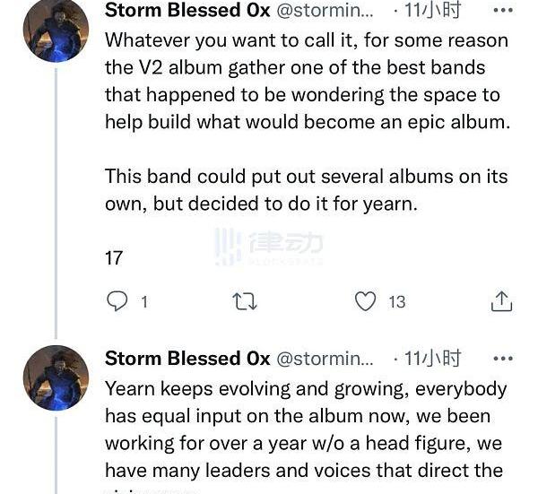Open the three-dot more menu on first tweet
The width and height of the screenshot is (538, 494).
(x=503, y=11)
